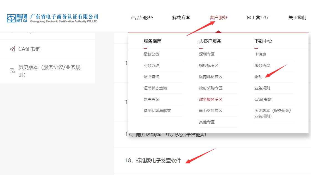Image resolution: width=311 pixels, height=175 pixels.
Task: Click 常见问题与解答 link
Action: point(157,111)
